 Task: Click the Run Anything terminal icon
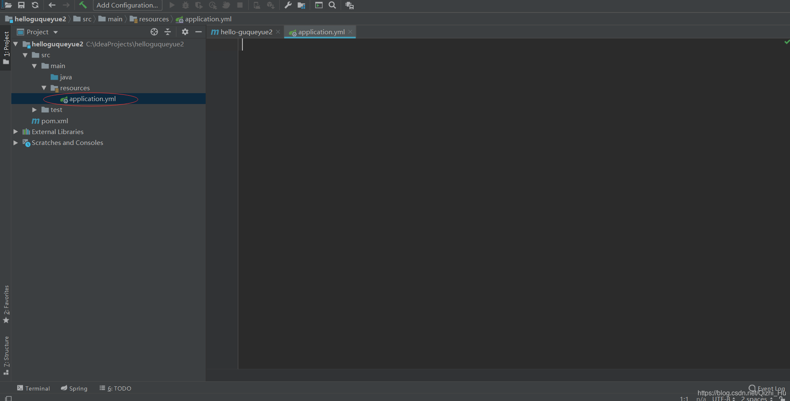pos(319,5)
